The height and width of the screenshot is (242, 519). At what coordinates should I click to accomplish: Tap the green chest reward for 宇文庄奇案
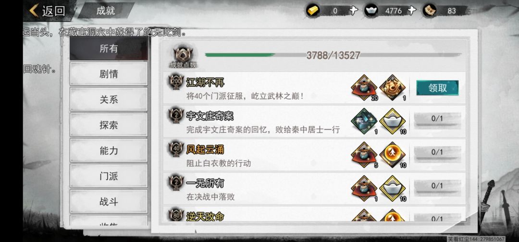pos(364,121)
